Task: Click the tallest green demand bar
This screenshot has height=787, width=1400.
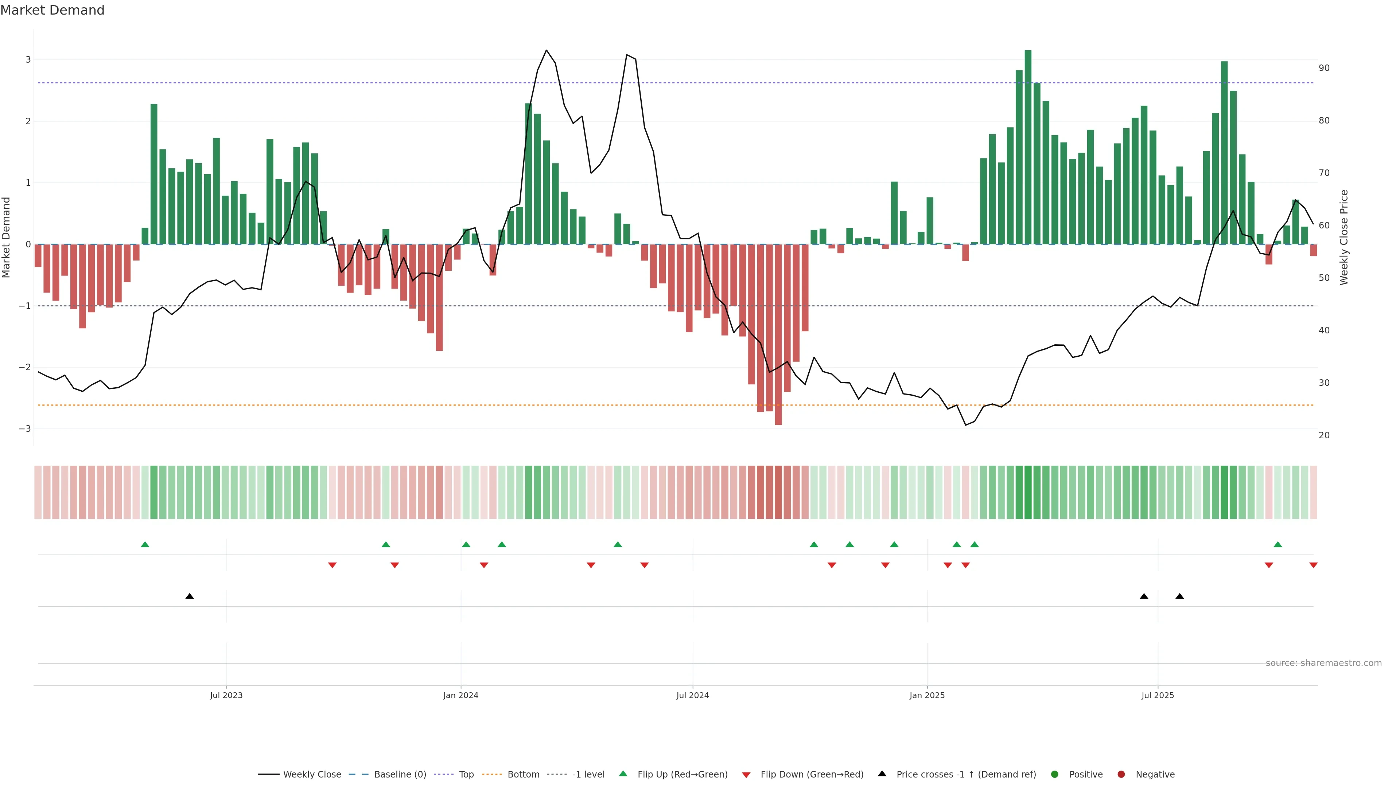Action: 1028,146
